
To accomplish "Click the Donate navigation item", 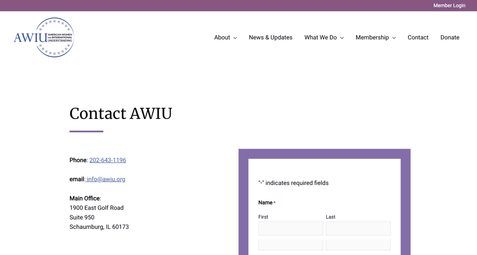I will pos(450,37).
